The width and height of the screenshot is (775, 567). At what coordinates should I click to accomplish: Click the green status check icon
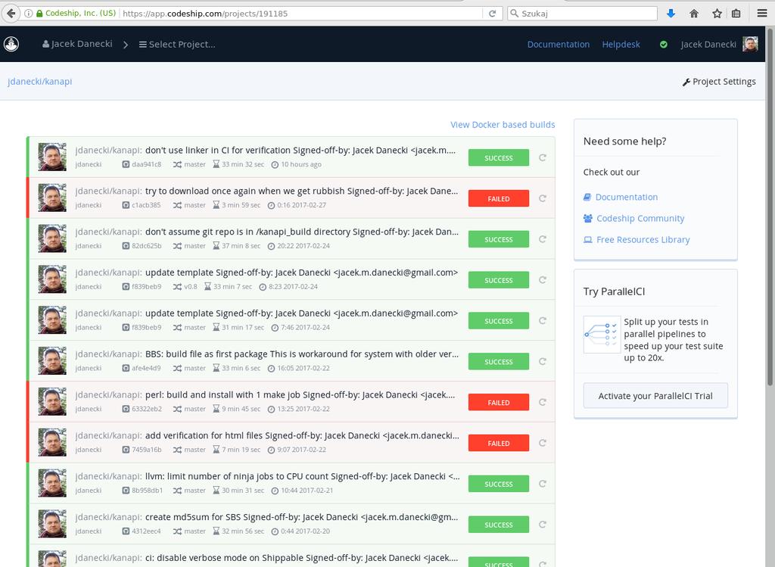point(663,45)
